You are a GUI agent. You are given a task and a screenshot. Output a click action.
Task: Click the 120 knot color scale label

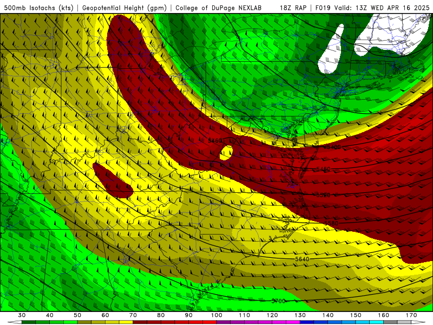272,315
